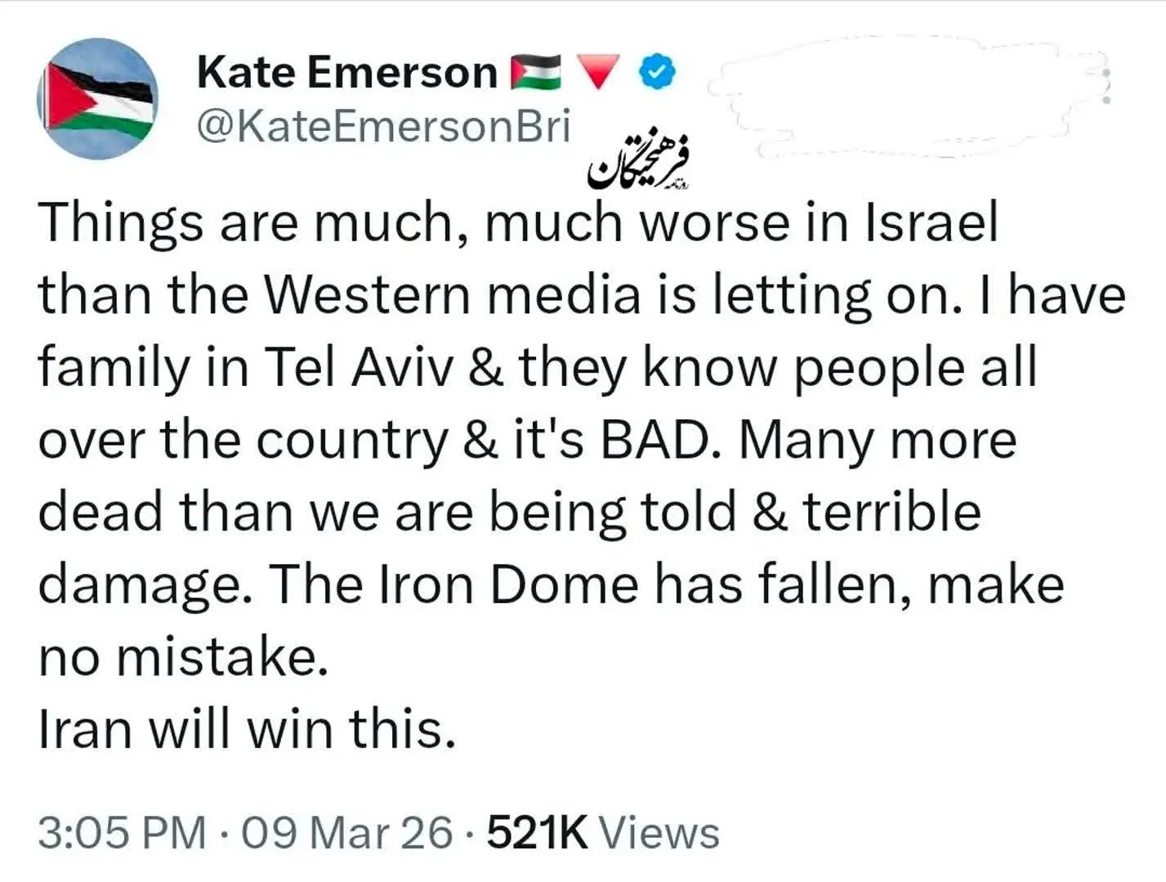Click the 3:05 PM timestamp
The image size is (1166, 882).
click(122, 834)
